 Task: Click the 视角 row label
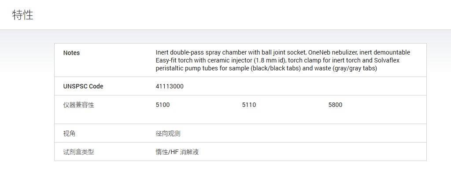tap(69, 133)
